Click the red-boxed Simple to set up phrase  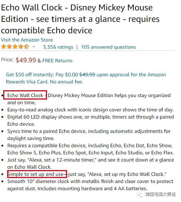click(x=37, y=174)
